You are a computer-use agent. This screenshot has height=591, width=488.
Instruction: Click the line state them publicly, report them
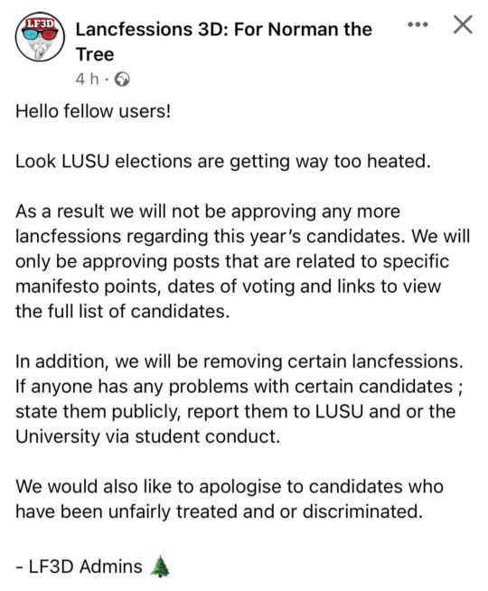[x=236, y=411]
